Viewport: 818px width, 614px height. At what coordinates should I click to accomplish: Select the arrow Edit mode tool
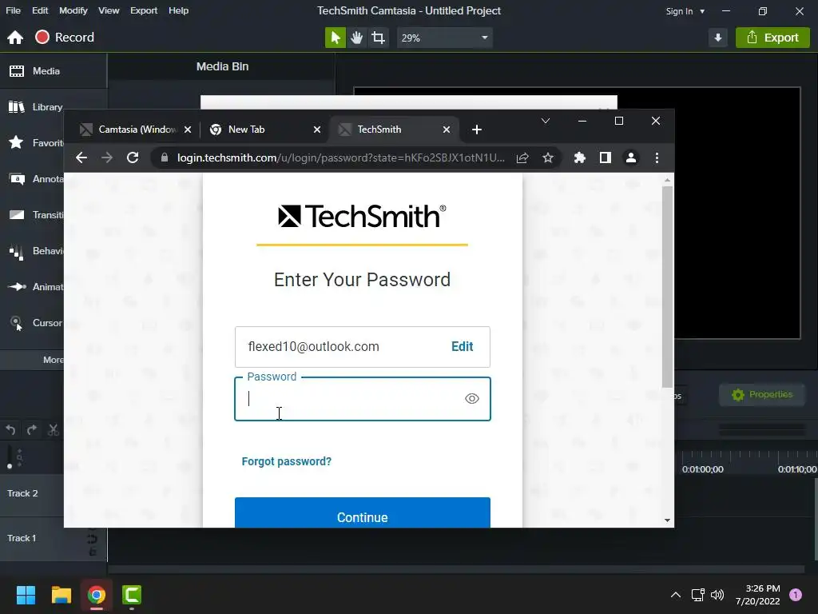pyautogui.click(x=336, y=38)
